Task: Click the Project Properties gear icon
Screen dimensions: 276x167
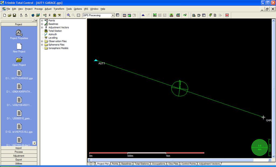Action: (x=19, y=33)
